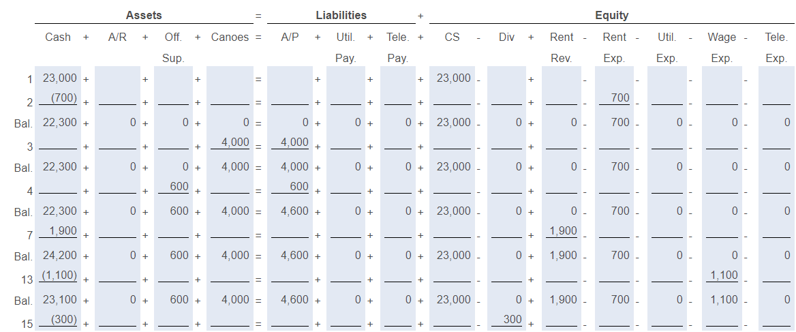Select the Canoes cell in row 3
The height and width of the screenshot is (332, 796).
(230, 142)
